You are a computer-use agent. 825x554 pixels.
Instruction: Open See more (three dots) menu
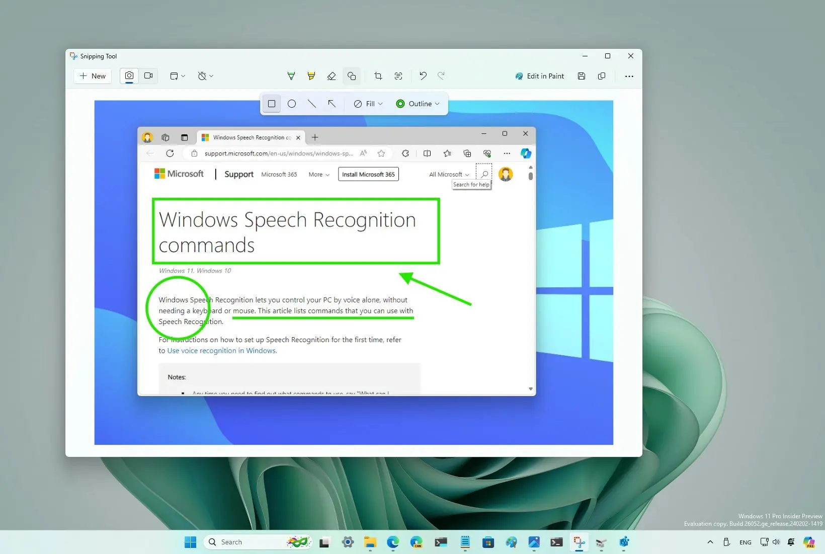(x=629, y=76)
